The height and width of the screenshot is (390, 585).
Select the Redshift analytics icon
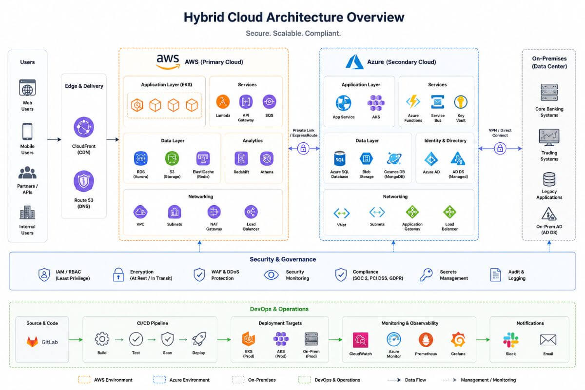241,158
